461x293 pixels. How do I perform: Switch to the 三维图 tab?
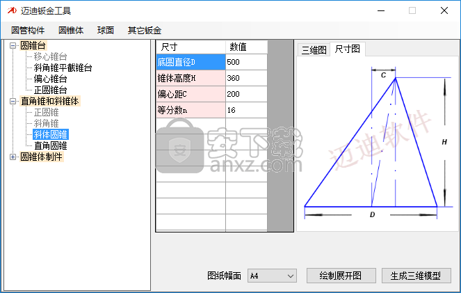point(314,49)
